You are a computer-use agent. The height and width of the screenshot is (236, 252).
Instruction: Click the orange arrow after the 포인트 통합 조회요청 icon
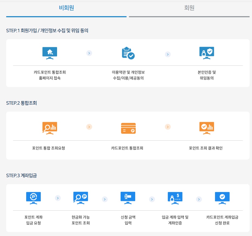click(89, 127)
